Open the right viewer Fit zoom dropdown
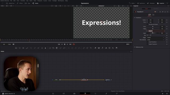This screenshot has width=170, height=95. [73, 6]
